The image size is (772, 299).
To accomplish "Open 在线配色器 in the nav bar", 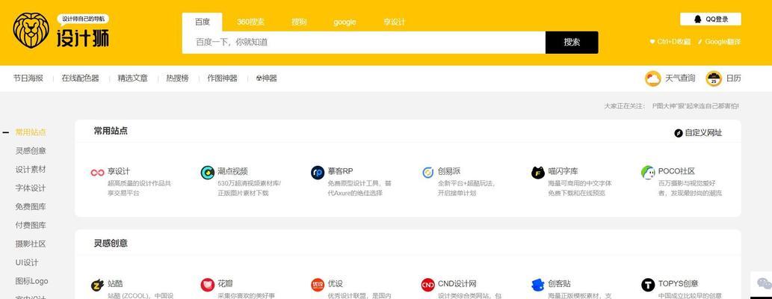I will 80,78.
